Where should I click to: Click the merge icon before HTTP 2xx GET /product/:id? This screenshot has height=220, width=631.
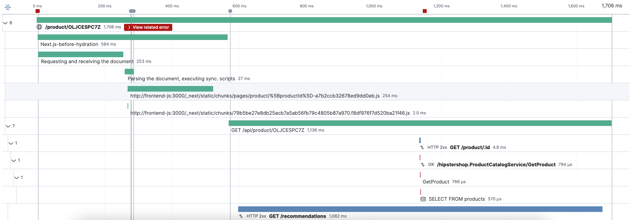coord(422,147)
